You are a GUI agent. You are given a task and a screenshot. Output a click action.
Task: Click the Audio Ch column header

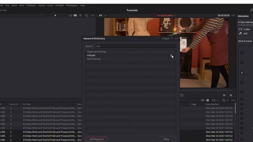click(14, 104)
